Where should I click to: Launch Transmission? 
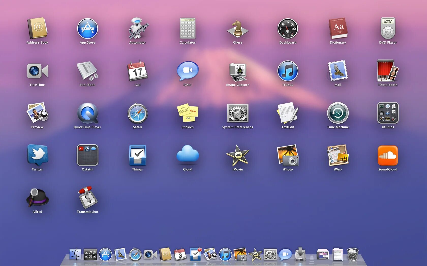87,198
